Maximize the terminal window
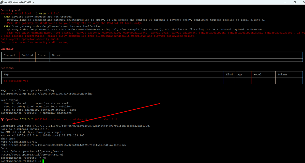 click(x=294, y=2)
